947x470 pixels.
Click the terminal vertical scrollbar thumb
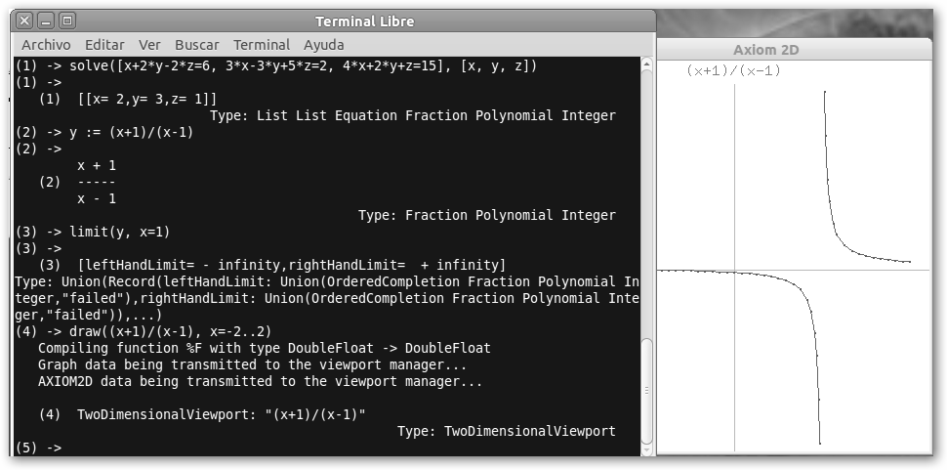pos(648,389)
